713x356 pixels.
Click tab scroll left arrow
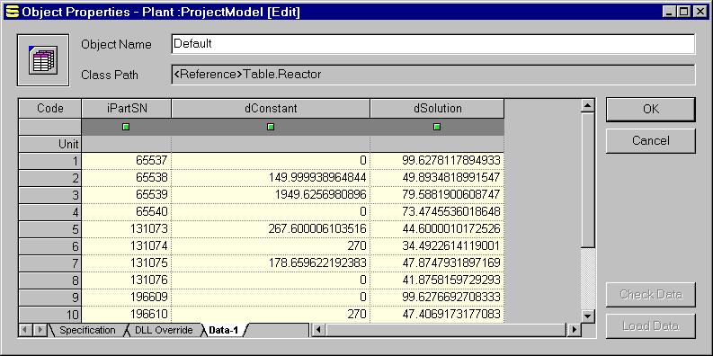pyautogui.click(x=25, y=330)
